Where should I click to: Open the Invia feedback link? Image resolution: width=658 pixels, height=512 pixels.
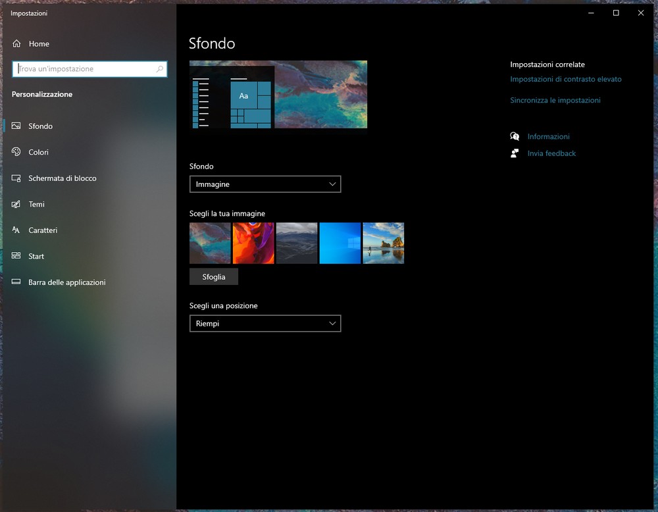pyautogui.click(x=551, y=153)
